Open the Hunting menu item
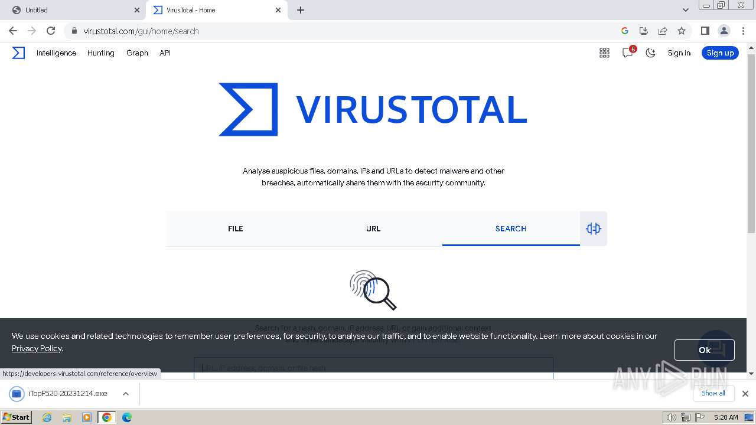This screenshot has height=425, width=756. (101, 53)
